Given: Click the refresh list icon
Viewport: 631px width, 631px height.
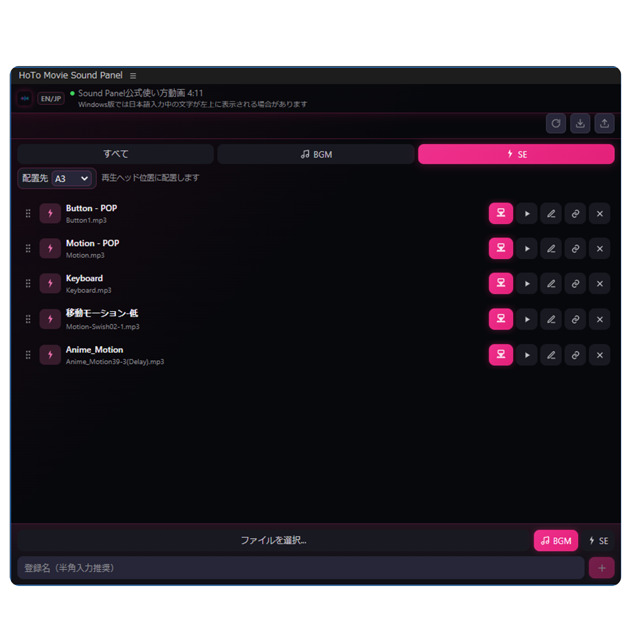Looking at the screenshot, I should click(556, 123).
